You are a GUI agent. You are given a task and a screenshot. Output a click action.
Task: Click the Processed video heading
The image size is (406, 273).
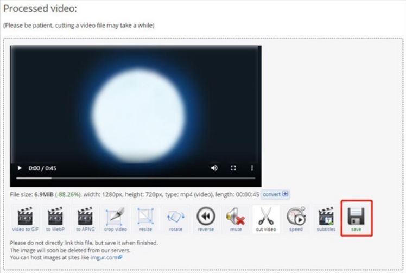coord(40,9)
